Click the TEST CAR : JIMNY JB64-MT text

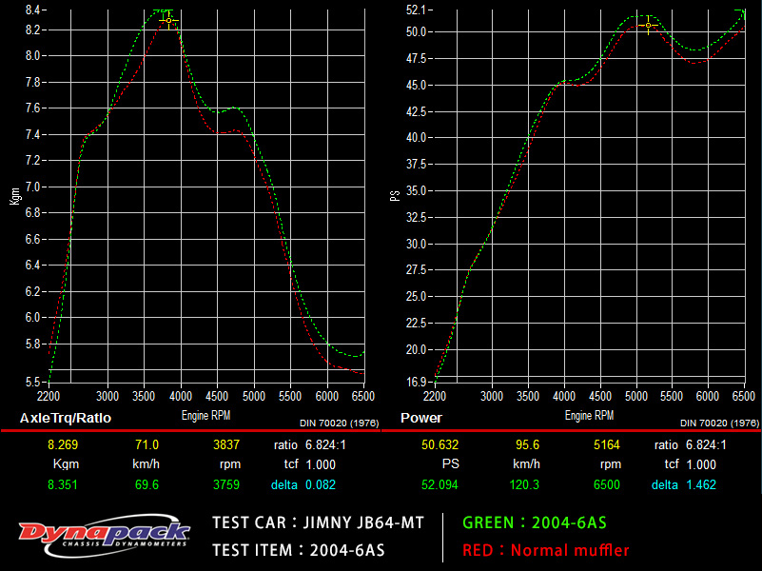319,522
